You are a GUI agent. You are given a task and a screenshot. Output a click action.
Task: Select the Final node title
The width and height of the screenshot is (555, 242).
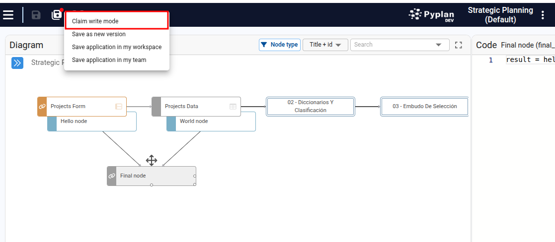[x=133, y=176]
